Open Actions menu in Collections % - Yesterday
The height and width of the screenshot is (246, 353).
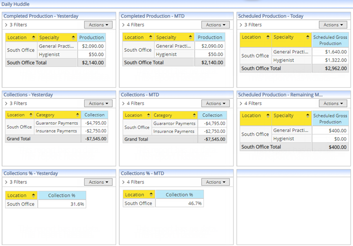(98, 182)
